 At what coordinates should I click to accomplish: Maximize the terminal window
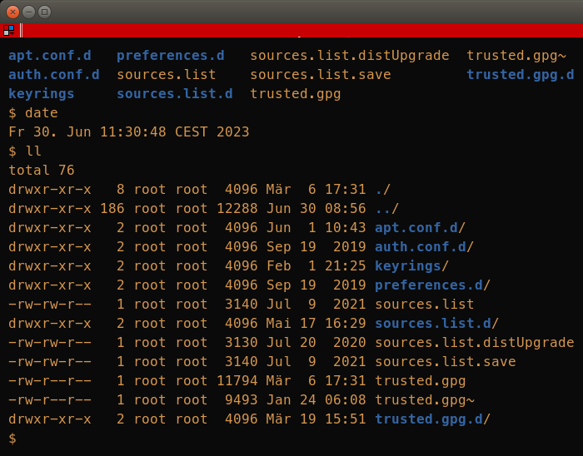point(45,12)
